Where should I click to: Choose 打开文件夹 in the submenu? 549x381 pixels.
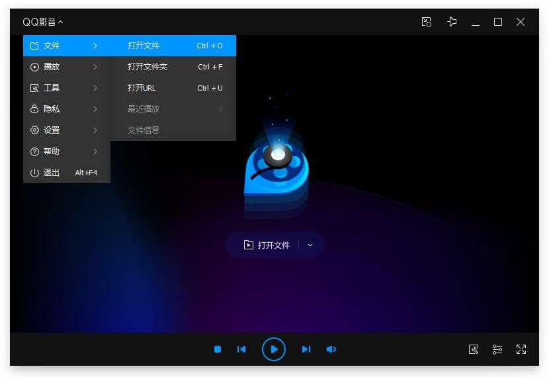[173, 67]
